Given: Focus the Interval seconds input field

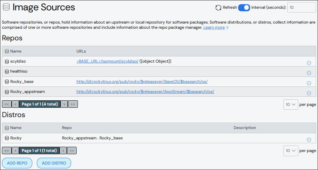Looking at the screenshot, I should pyautogui.click(x=302, y=8).
